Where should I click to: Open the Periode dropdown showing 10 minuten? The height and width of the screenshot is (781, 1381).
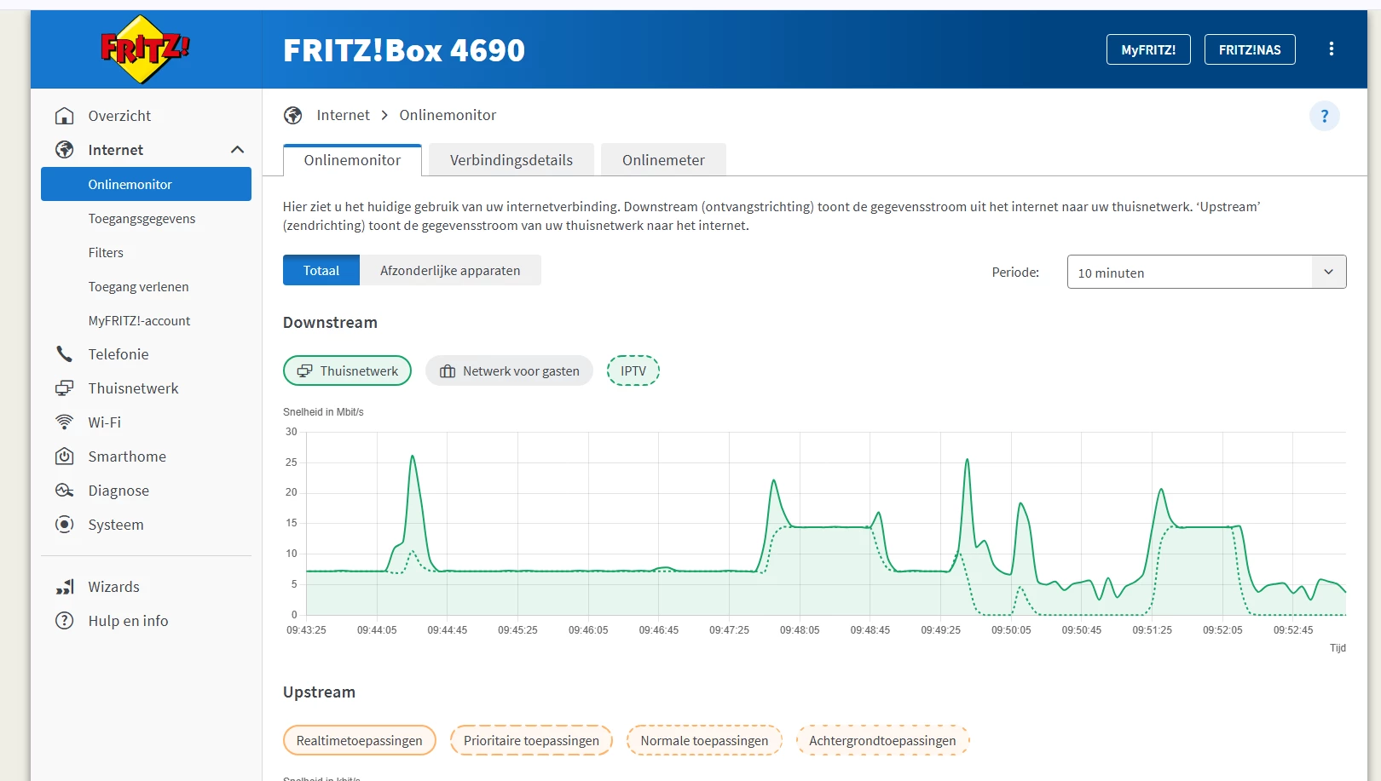tap(1206, 272)
